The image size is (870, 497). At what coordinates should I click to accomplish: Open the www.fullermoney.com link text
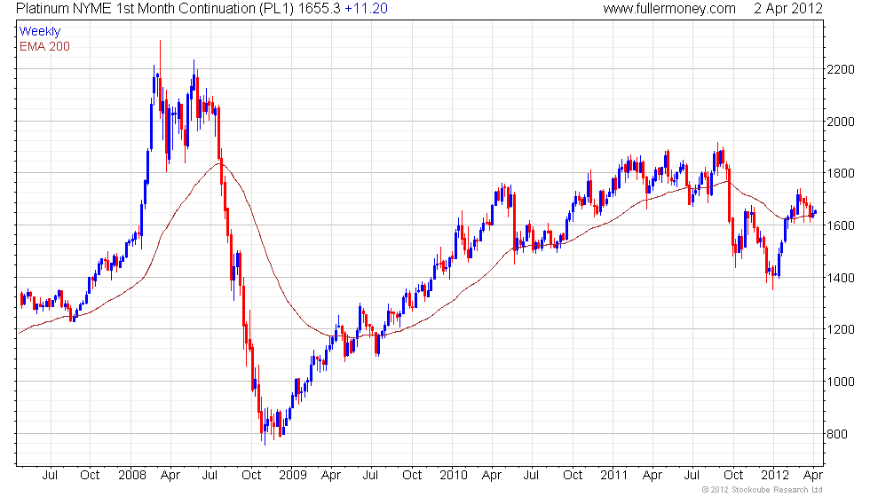pos(669,9)
